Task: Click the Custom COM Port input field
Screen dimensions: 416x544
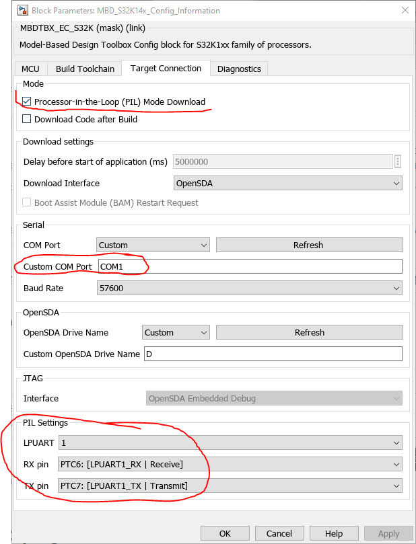Action: (250, 266)
